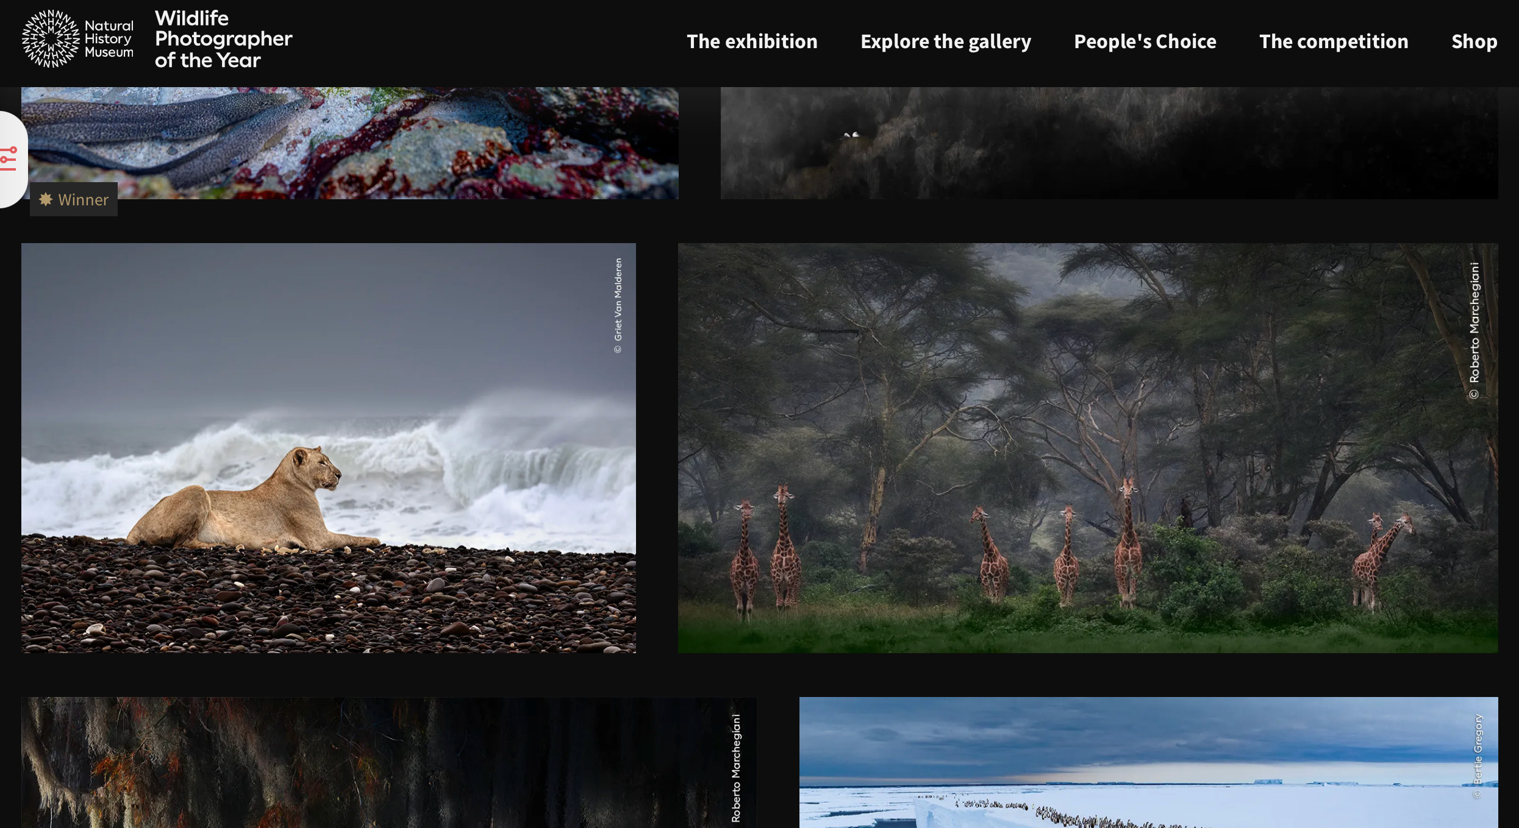Visit the Shop link

tap(1474, 41)
